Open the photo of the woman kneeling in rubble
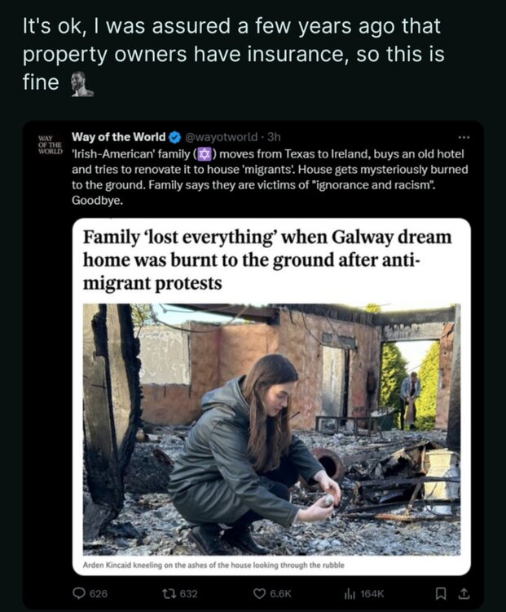 coord(270,428)
